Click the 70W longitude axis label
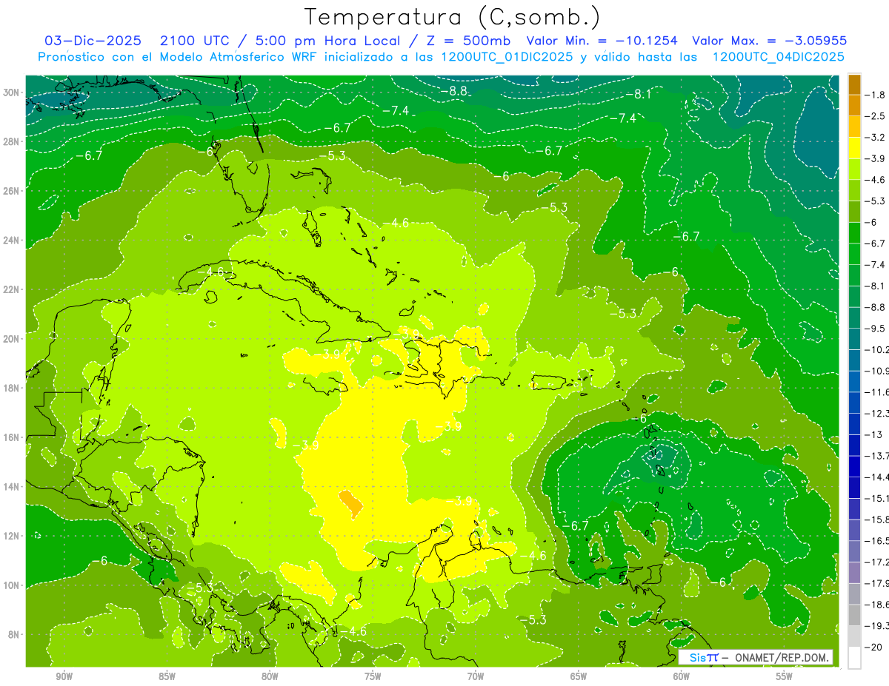The image size is (889, 686). pos(476,676)
